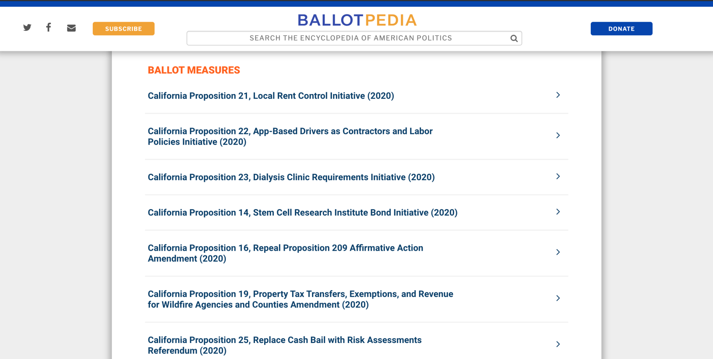Open Proposition 19 Property Tax Transfers link
713x359 pixels.
(300, 299)
